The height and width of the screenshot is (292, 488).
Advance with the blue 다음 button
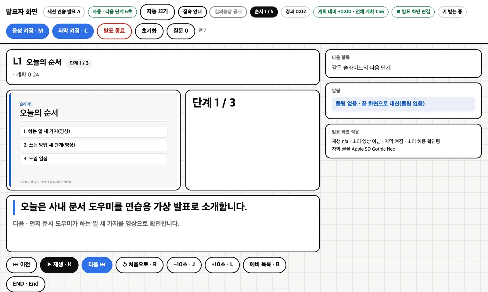coord(97,265)
